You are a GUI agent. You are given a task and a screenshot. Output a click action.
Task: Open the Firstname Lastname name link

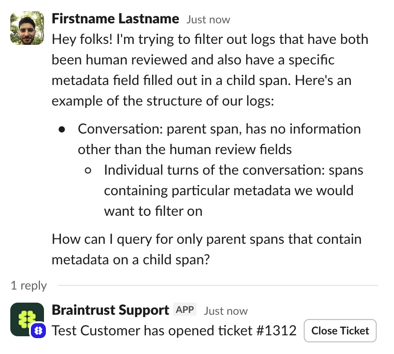pyautogui.click(x=115, y=19)
